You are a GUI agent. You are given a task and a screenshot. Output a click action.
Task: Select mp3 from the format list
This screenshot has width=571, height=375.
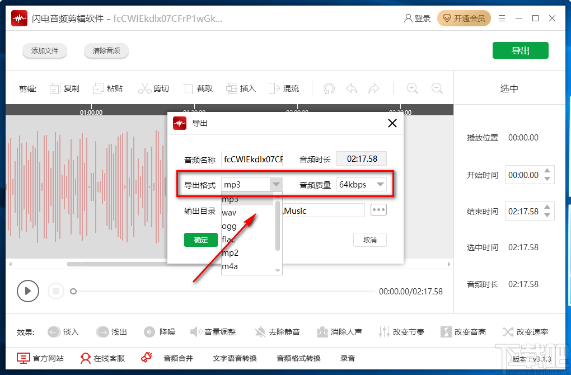pyautogui.click(x=247, y=199)
